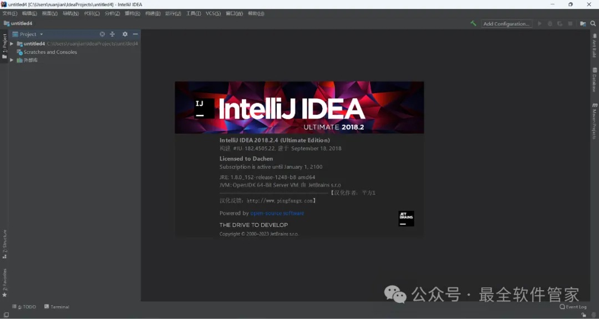Open the 编辑(E) menu
Screen dimensions: 599x319
(29, 13)
